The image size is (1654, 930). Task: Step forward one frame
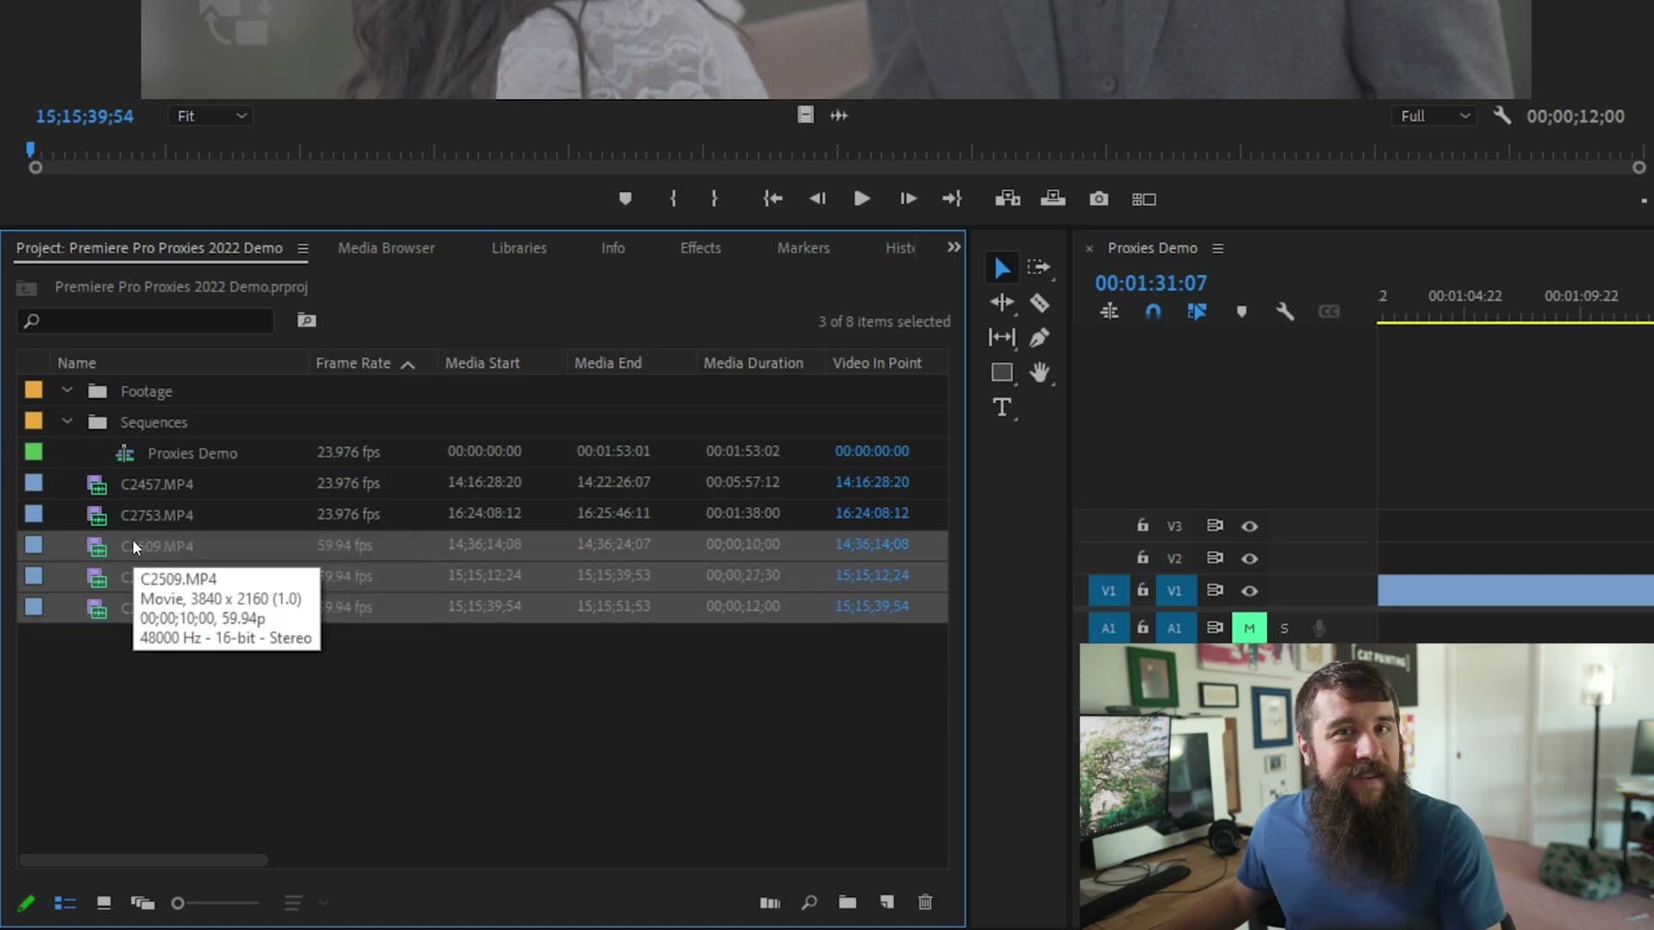coord(908,199)
